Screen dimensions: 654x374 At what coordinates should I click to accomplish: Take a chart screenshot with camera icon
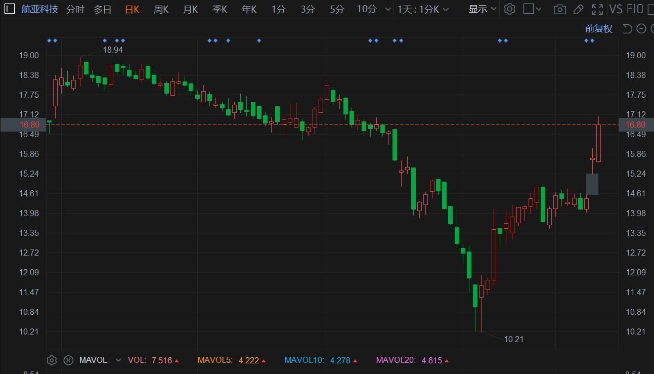[559, 9]
